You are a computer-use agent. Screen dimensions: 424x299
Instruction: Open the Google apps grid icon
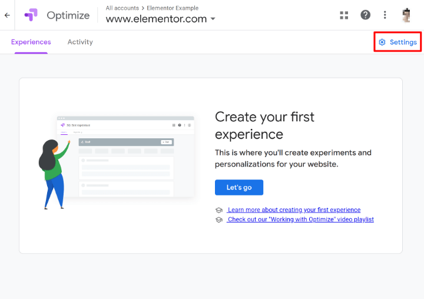[x=344, y=15]
